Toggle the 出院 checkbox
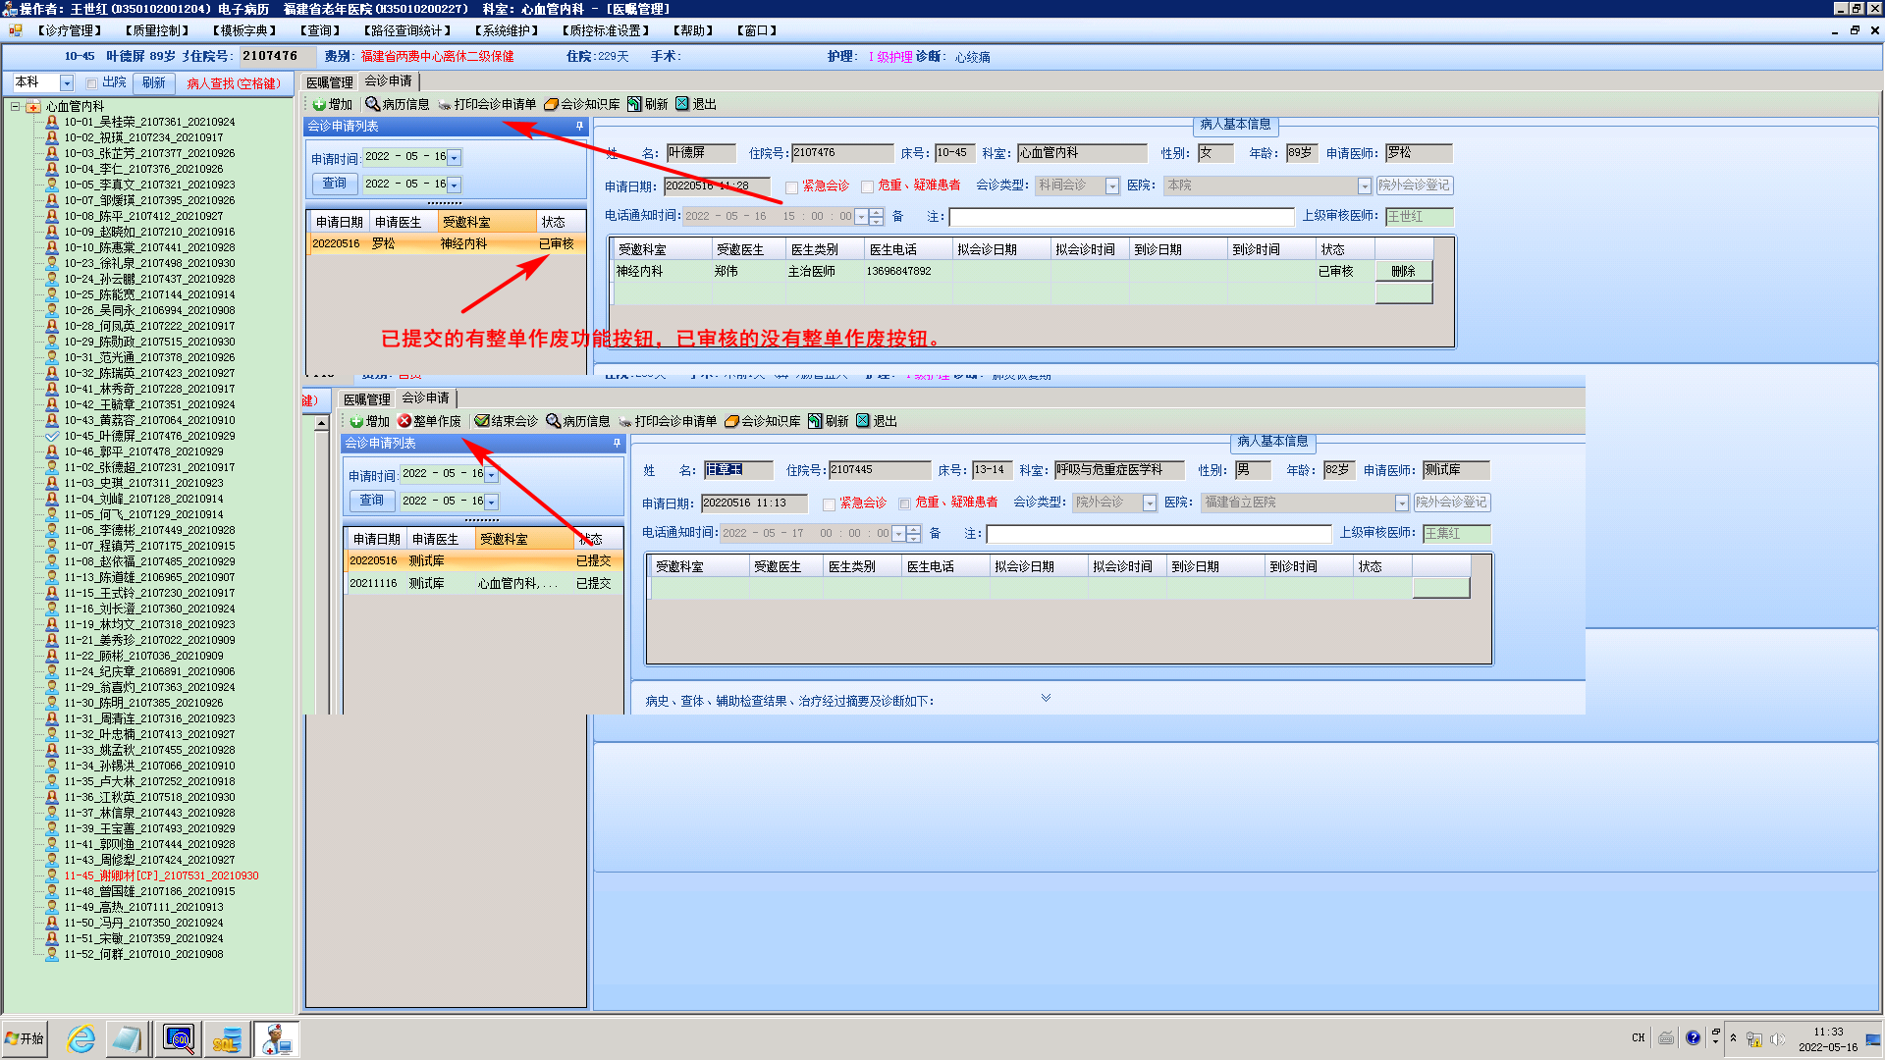This screenshot has width=1885, height=1060. tap(92, 83)
